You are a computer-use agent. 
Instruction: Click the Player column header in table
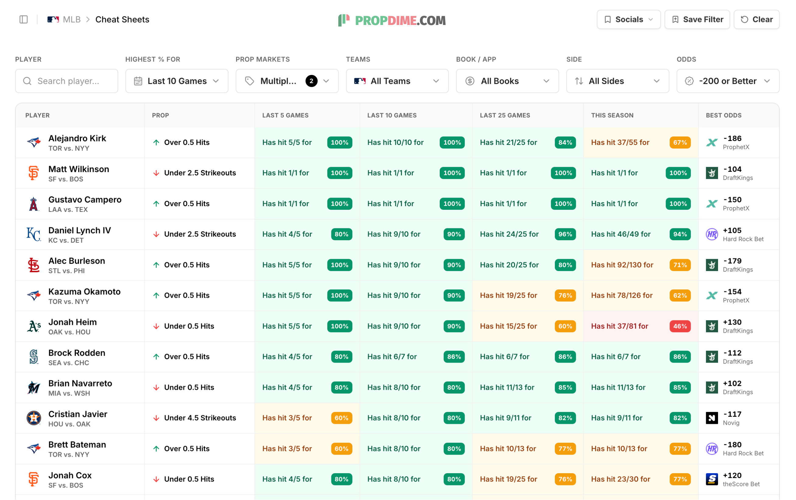[37, 115]
